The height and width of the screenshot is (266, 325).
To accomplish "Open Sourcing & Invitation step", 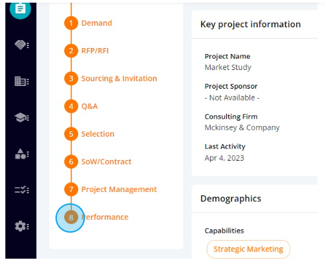I will coord(119,79).
